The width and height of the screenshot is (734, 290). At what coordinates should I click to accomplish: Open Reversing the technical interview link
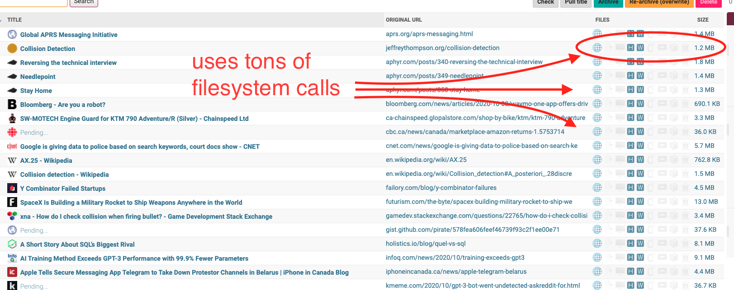coord(68,63)
